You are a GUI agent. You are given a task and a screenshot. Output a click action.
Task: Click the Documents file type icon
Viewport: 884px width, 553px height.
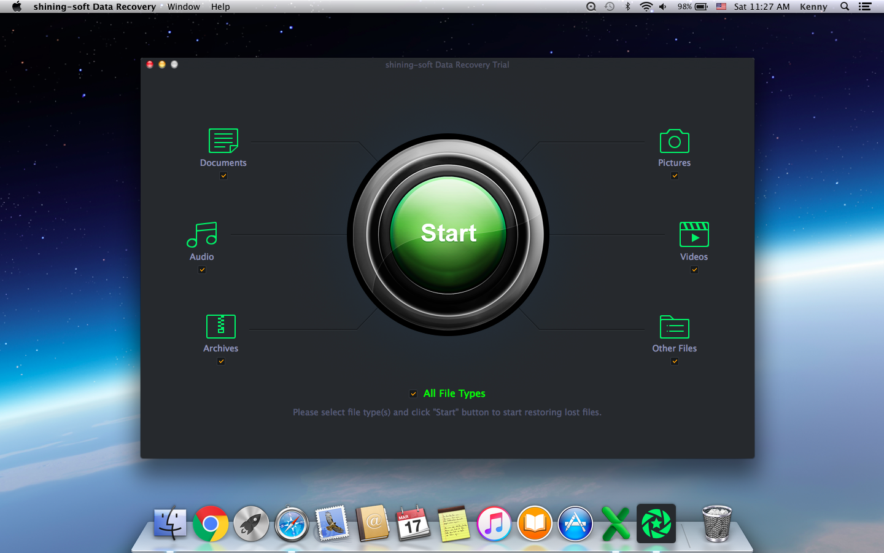(223, 141)
